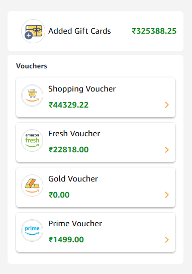Click the Vouchers section heading
The width and height of the screenshot is (192, 274).
point(32,66)
